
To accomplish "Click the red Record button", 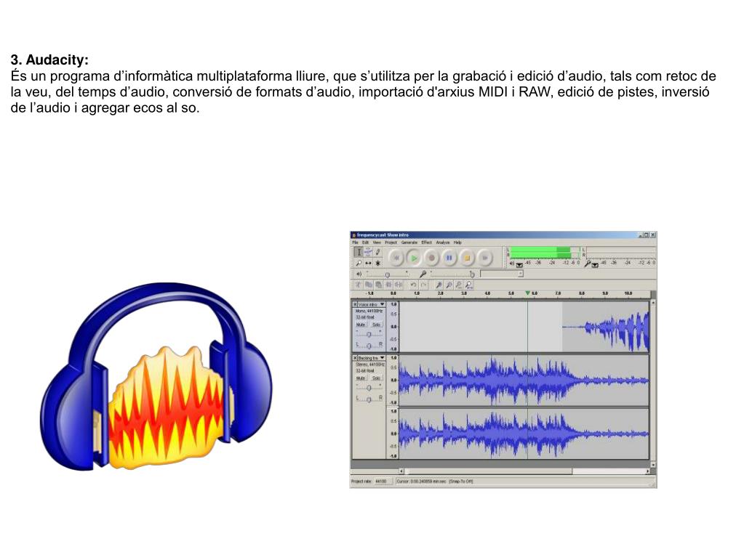I will click(x=432, y=258).
